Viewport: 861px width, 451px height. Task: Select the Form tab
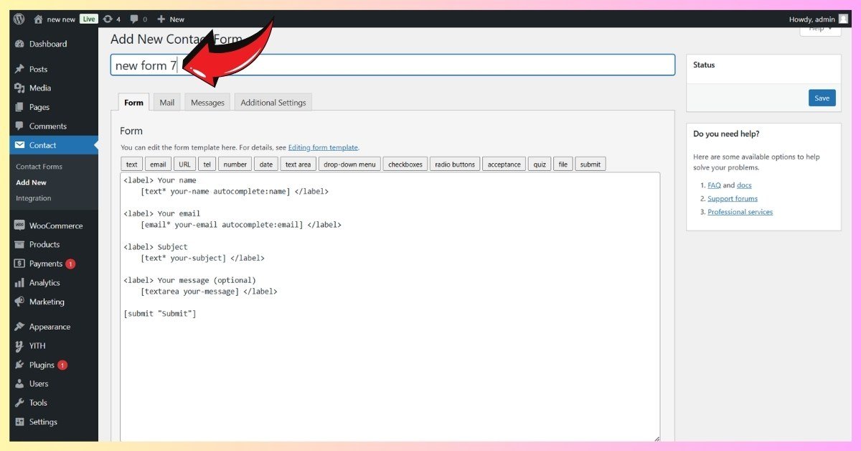click(134, 102)
